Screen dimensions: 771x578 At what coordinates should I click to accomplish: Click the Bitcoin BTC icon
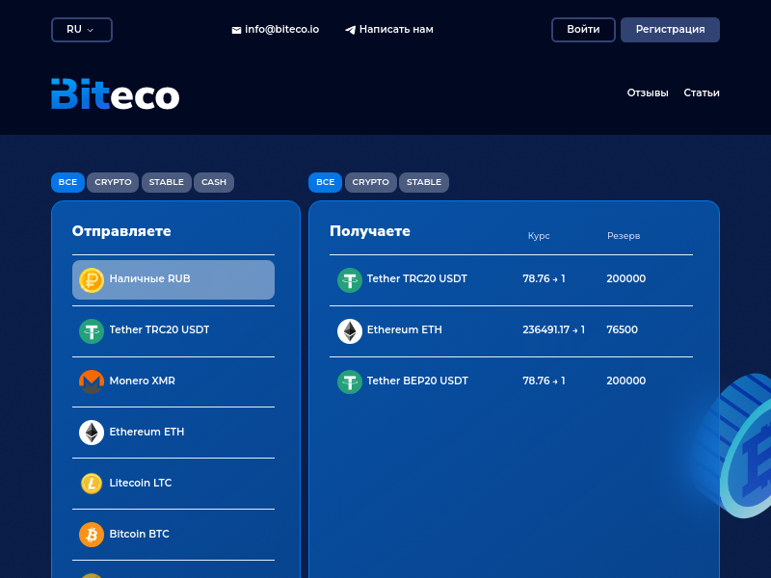click(92, 535)
